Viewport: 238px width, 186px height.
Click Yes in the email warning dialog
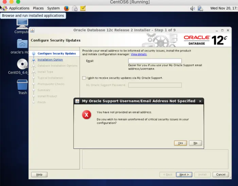coord(180,143)
